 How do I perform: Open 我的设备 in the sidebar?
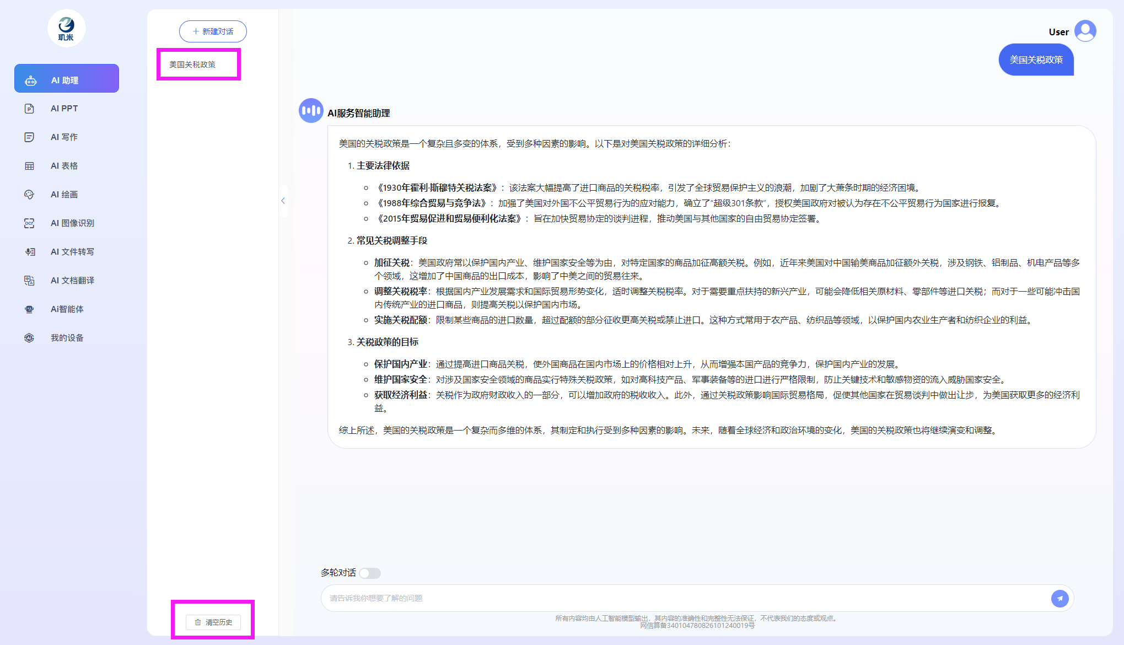coord(67,338)
